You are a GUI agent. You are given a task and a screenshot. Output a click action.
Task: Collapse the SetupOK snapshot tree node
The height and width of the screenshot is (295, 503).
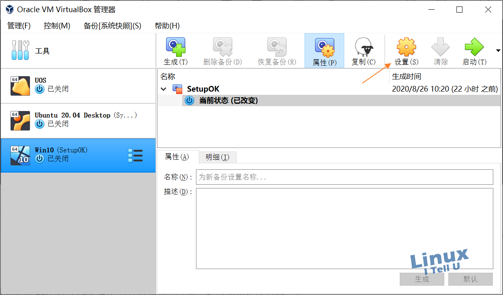[x=164, y=89]
